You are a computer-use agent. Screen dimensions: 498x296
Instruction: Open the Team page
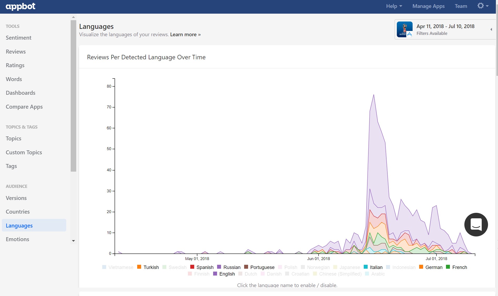point(461,6)
